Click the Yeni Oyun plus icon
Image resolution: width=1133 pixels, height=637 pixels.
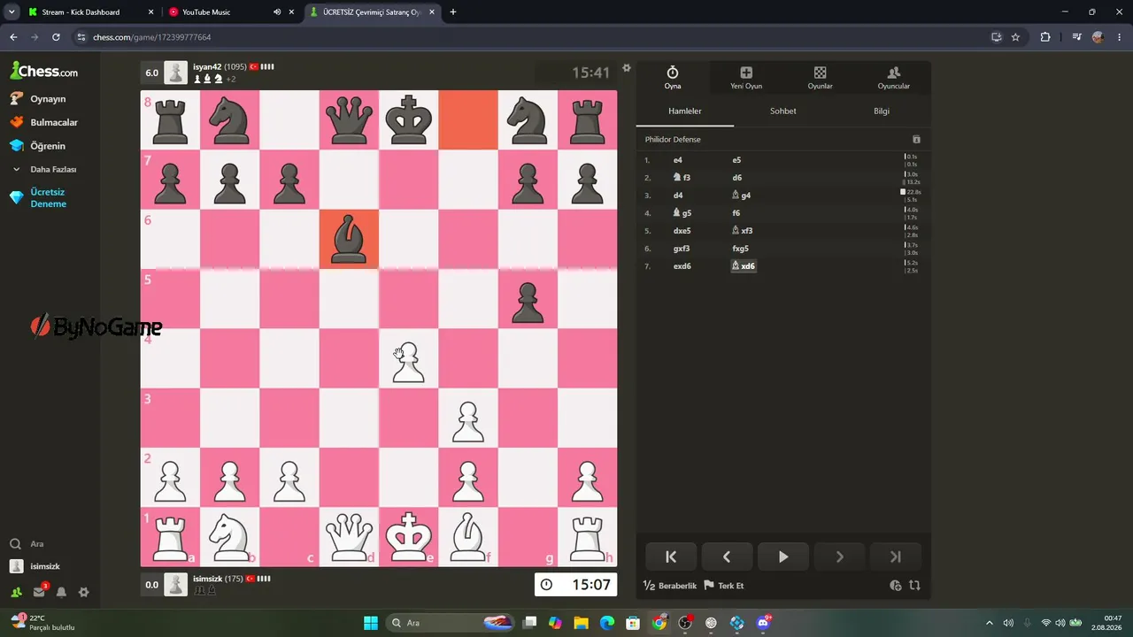pos(746,73)
